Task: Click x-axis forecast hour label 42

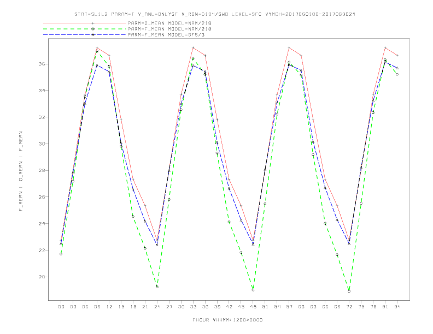Action: 229,307
